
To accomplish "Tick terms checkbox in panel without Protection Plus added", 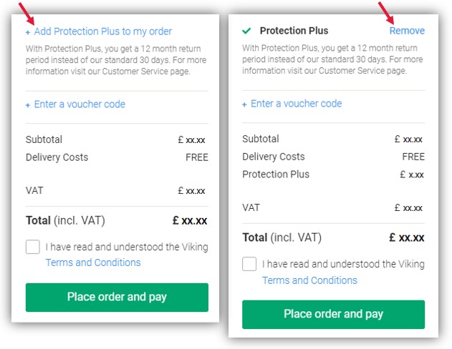I will pyautogui.click(x=33, y=247).
